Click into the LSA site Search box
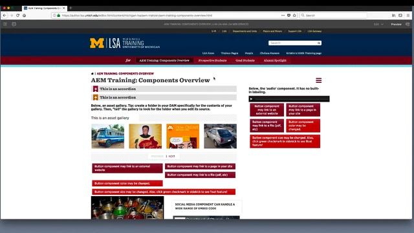414x233 pixels. (x=292, y=43)
